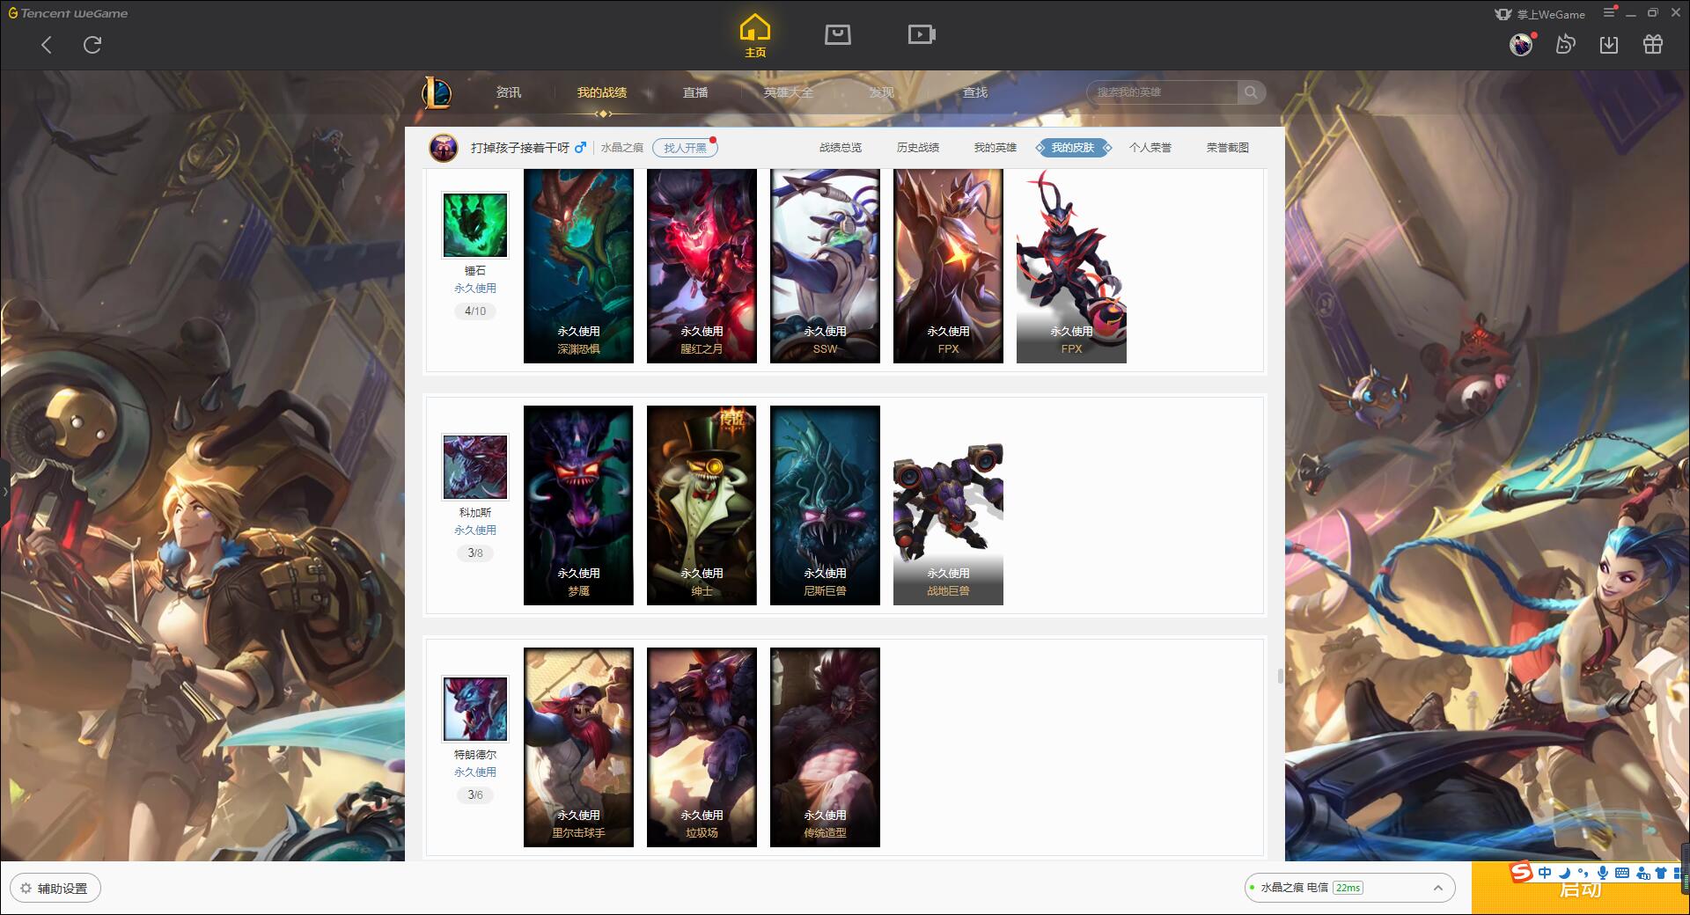
Task: Click the summoner name 打掉孩子接着干呀
Action: click(520, 148)
